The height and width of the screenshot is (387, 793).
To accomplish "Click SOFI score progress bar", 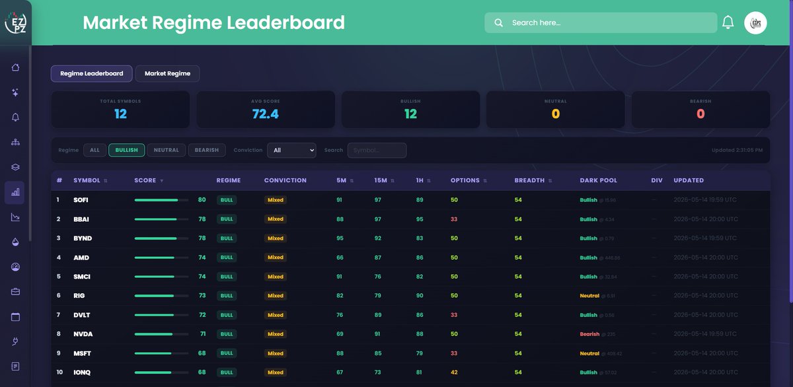I will click(161, 200).
